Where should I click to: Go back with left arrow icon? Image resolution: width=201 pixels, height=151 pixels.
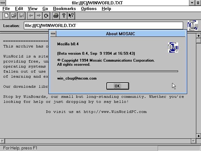[31, 16]
